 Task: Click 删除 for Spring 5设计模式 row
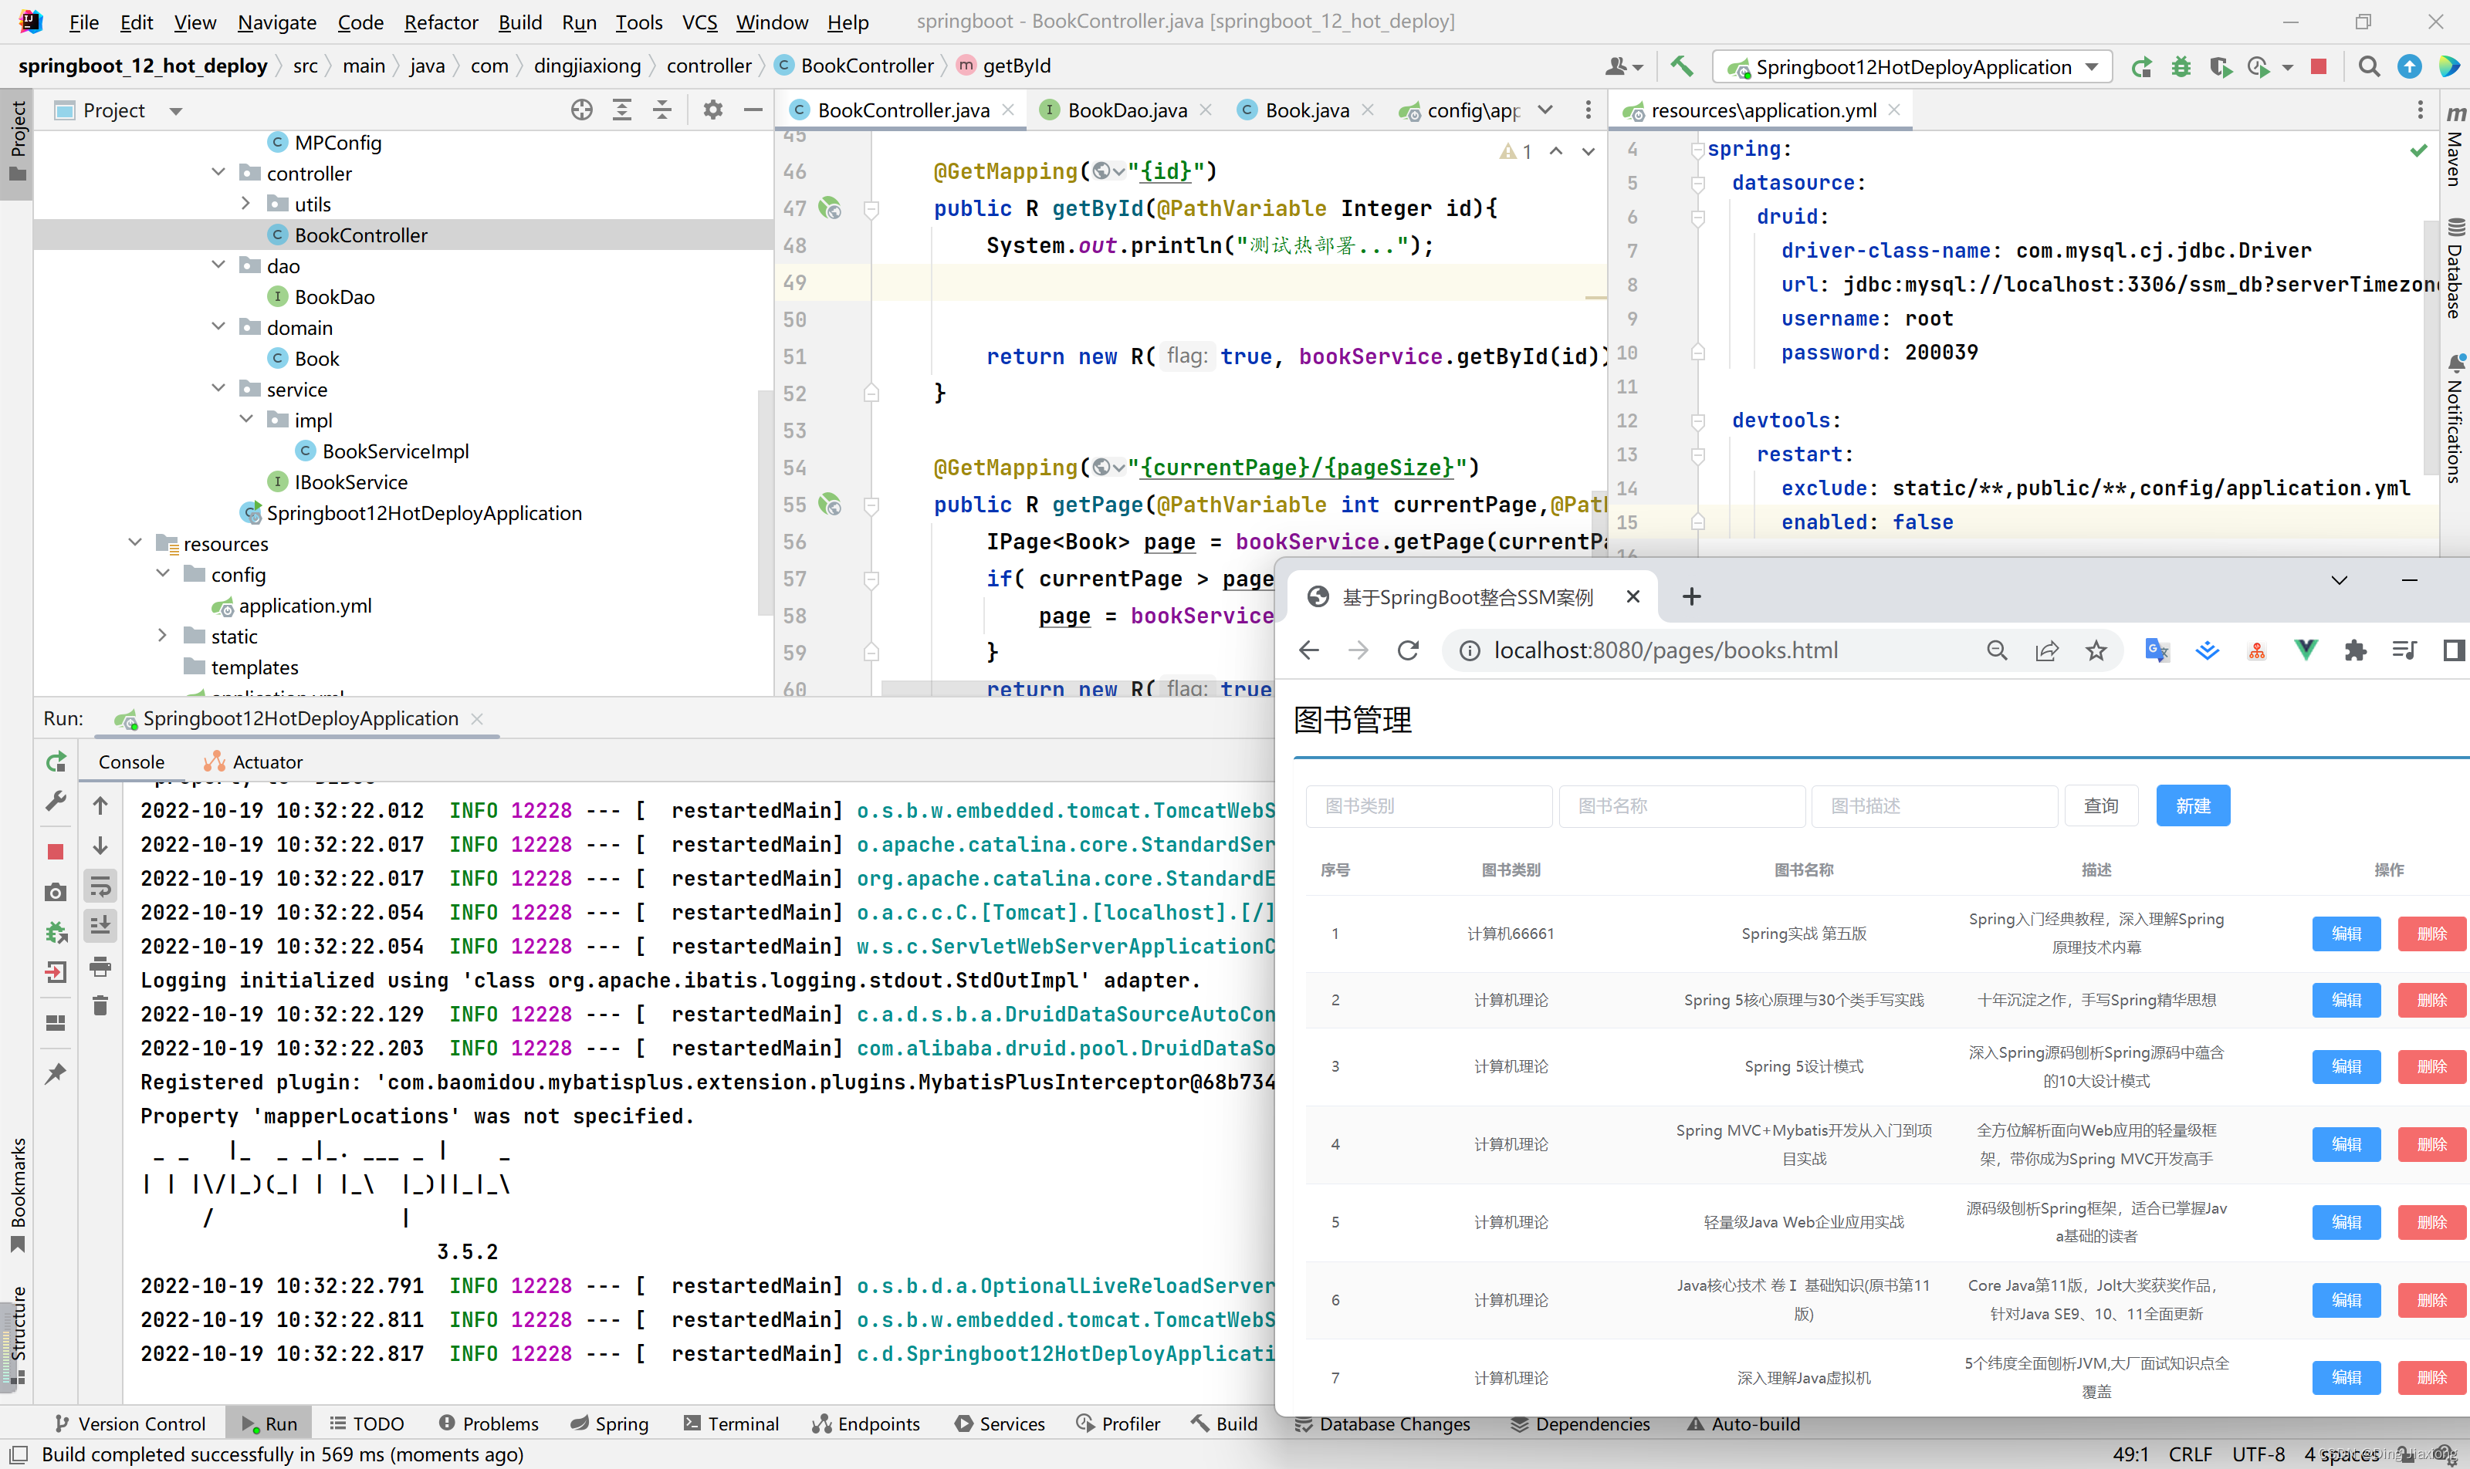coord(2431,1066)
